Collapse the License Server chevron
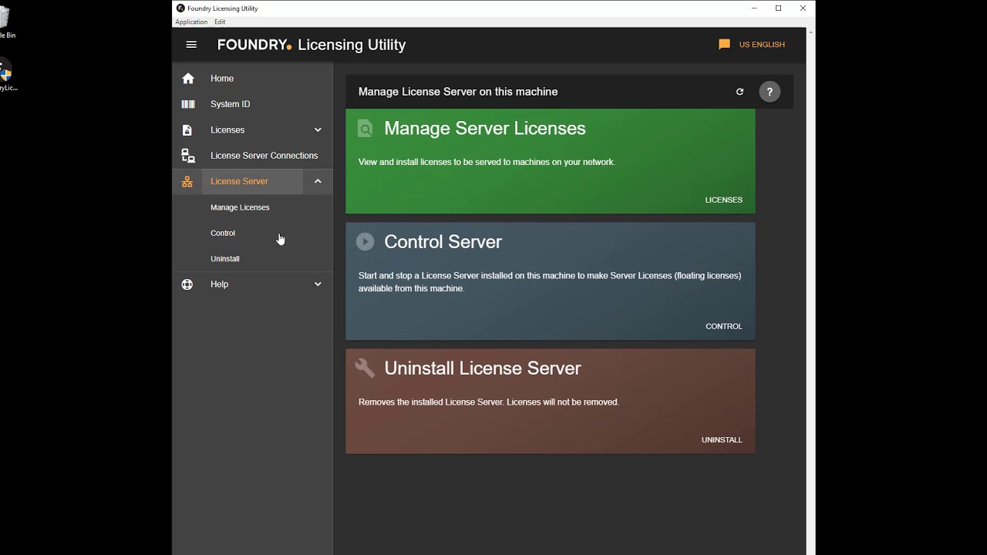 coord(318,181)
